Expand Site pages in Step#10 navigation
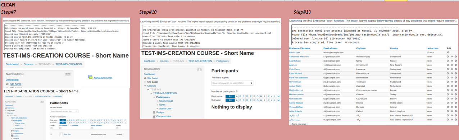459x140 pixels. pyautogui.click(x=145, y=82)
